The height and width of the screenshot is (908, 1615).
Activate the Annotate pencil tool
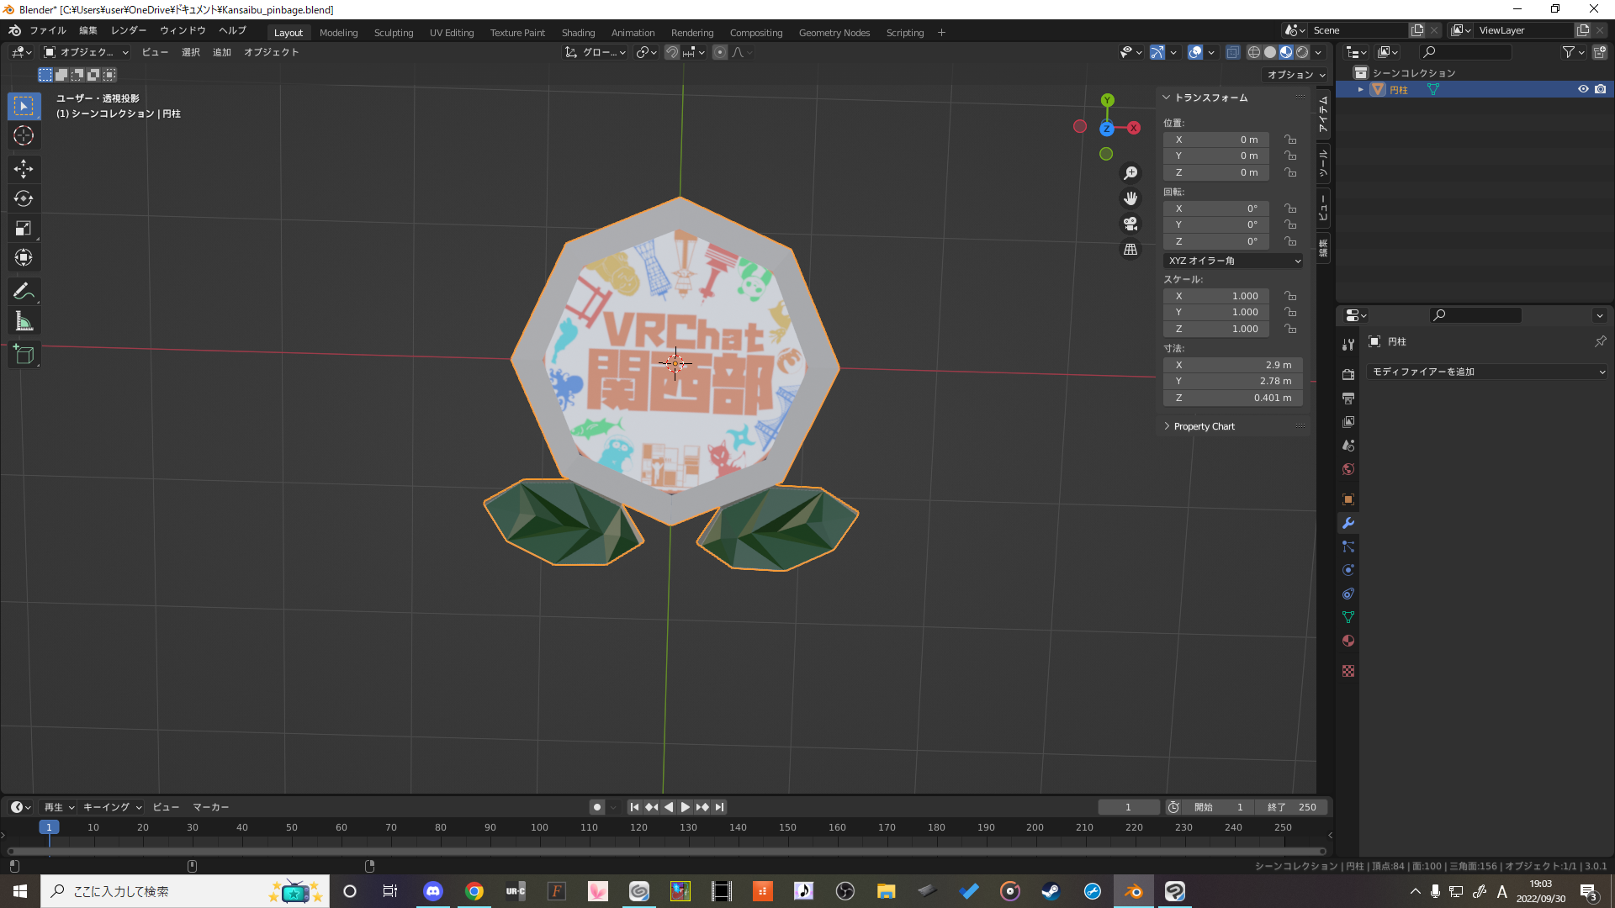pyautogui.click(x=24, y=292)
